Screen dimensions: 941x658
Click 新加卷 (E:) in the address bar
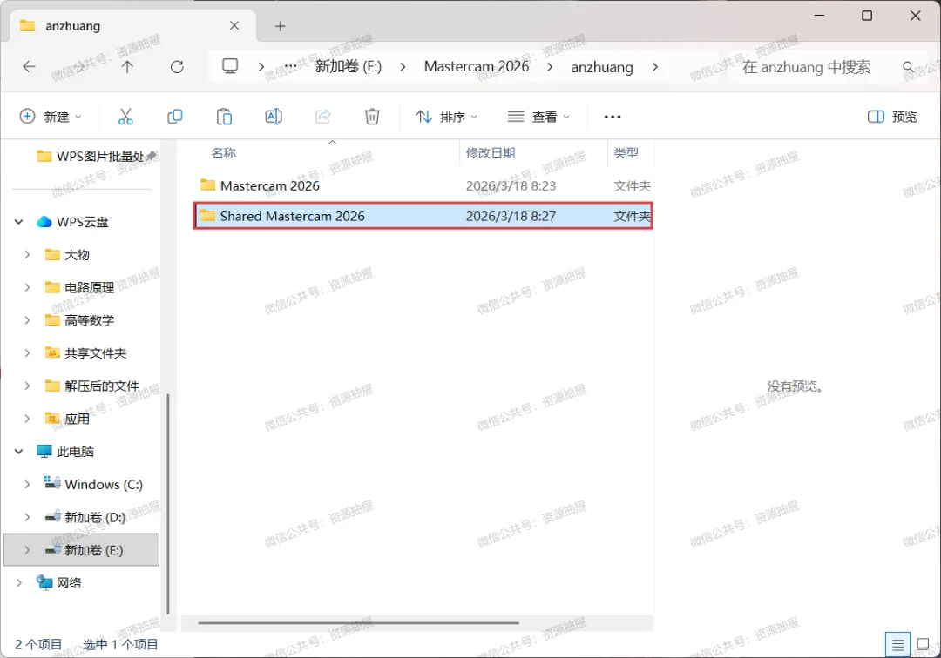(x=348, y=66)
